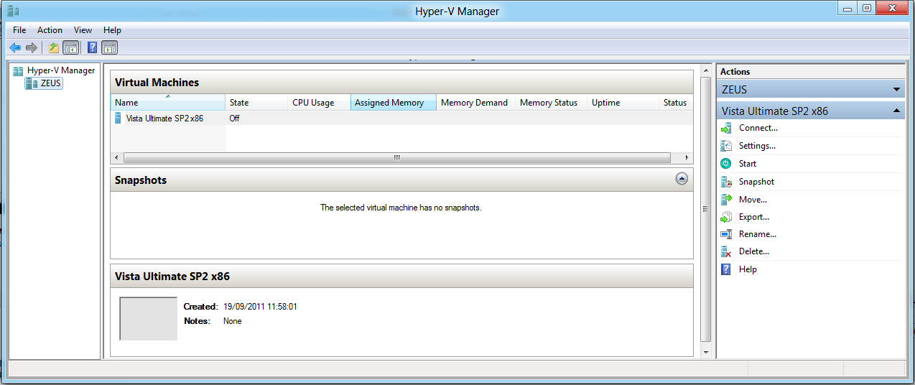The image size is (915, 385).
Task: Connect to the Vista virtual machine
Action: (758, 128)
